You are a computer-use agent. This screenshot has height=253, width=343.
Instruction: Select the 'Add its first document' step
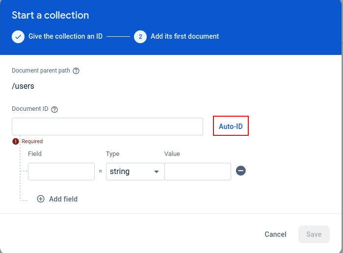(x=185, y=36)
